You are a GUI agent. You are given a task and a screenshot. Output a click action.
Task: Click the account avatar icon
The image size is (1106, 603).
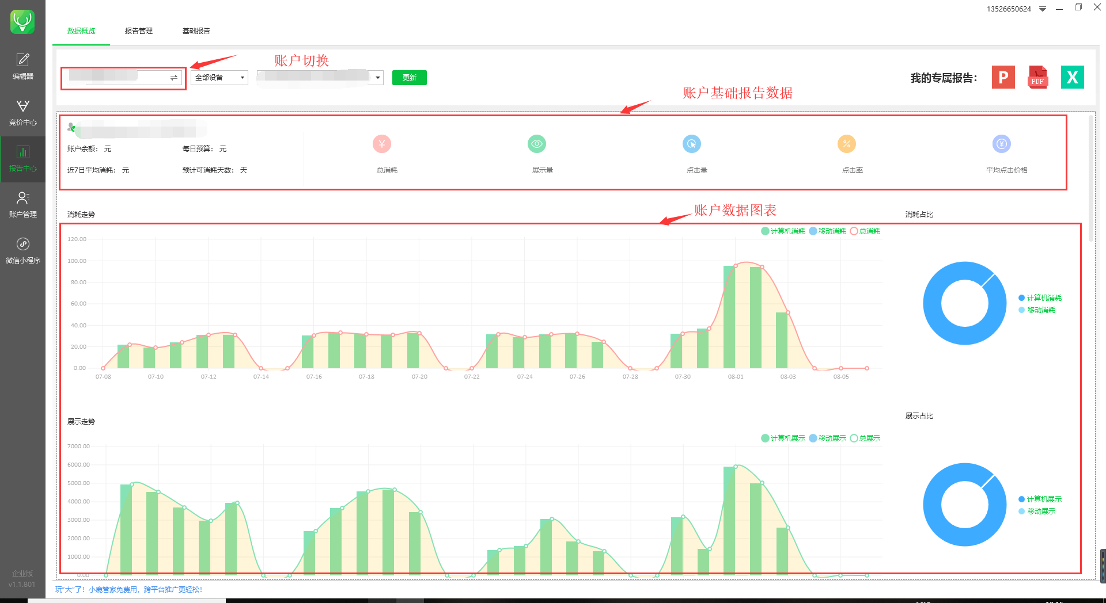pos(71,127)
